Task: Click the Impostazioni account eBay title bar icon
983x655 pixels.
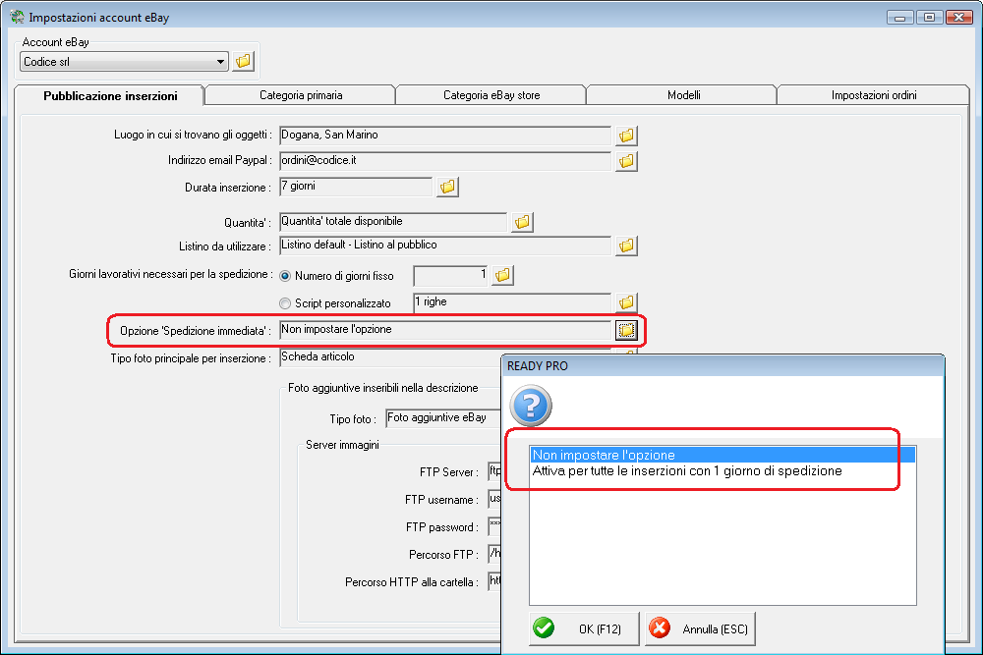Action: pyautogui.click(x=18, y=17)
